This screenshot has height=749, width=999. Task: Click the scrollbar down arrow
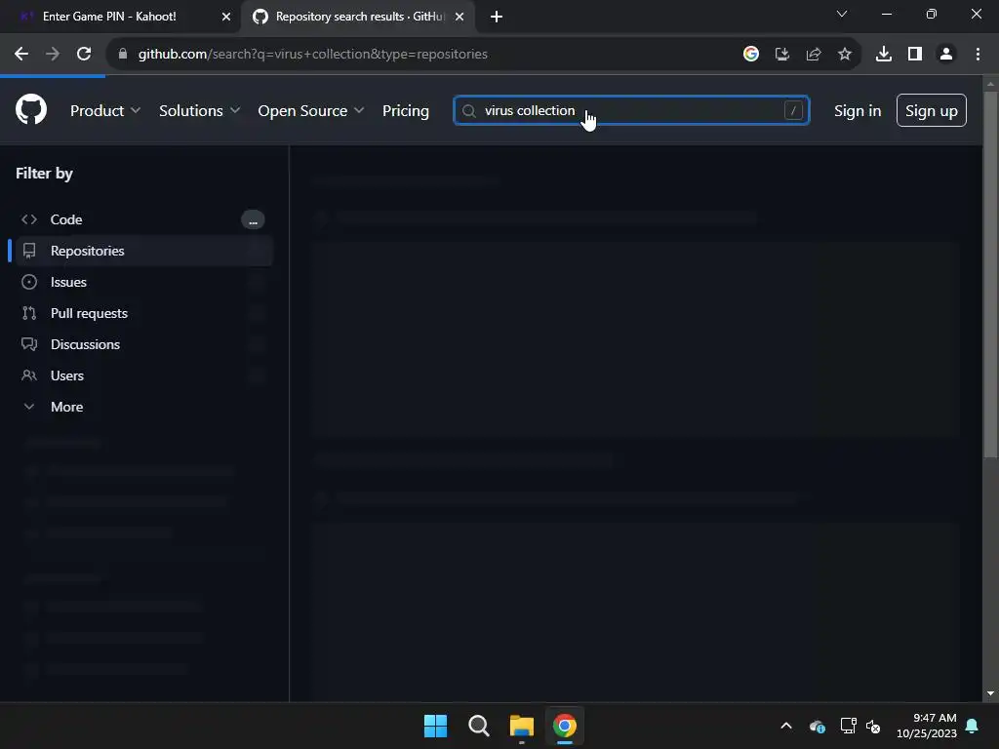(x=990, y=693)
